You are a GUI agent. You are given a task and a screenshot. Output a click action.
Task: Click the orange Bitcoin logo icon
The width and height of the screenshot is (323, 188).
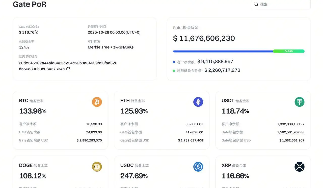97,102
